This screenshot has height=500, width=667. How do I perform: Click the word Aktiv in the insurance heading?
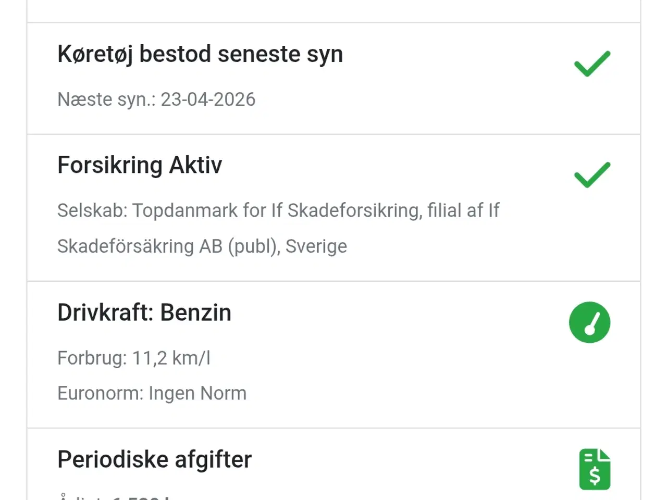(195, 165)
